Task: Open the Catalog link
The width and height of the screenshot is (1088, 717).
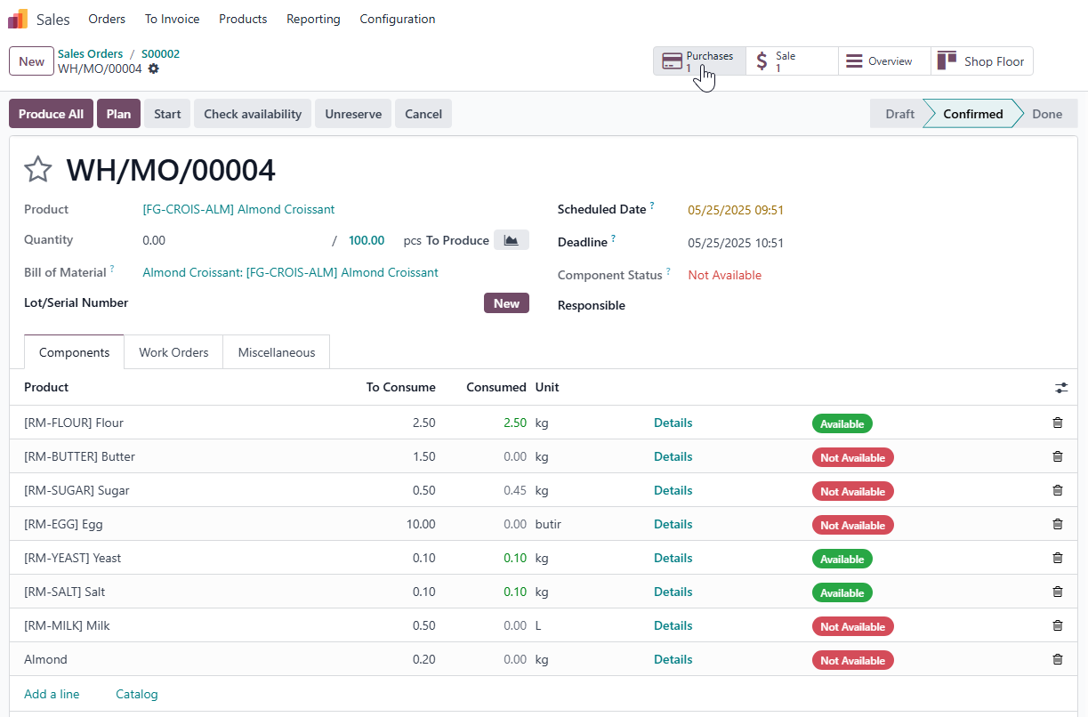Action: (137, 694)
